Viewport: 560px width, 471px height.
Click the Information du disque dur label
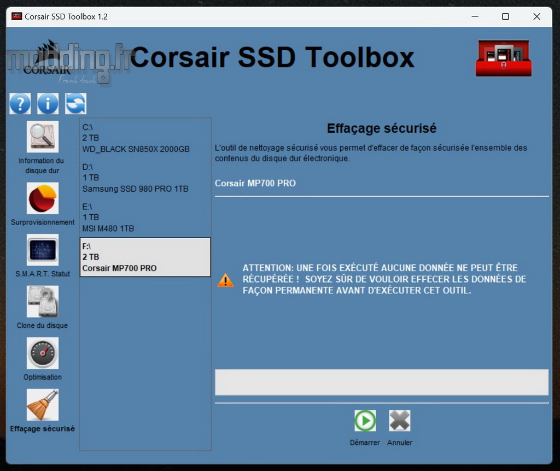pyautogui.click(x=42, y=166)
